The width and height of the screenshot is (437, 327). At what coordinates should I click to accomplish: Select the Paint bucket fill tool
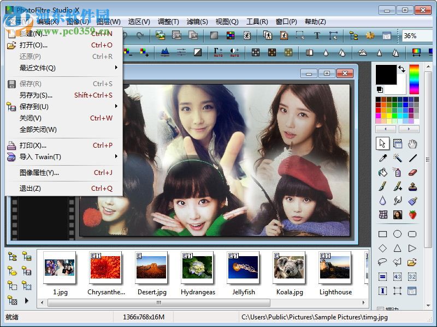(382, 173)
